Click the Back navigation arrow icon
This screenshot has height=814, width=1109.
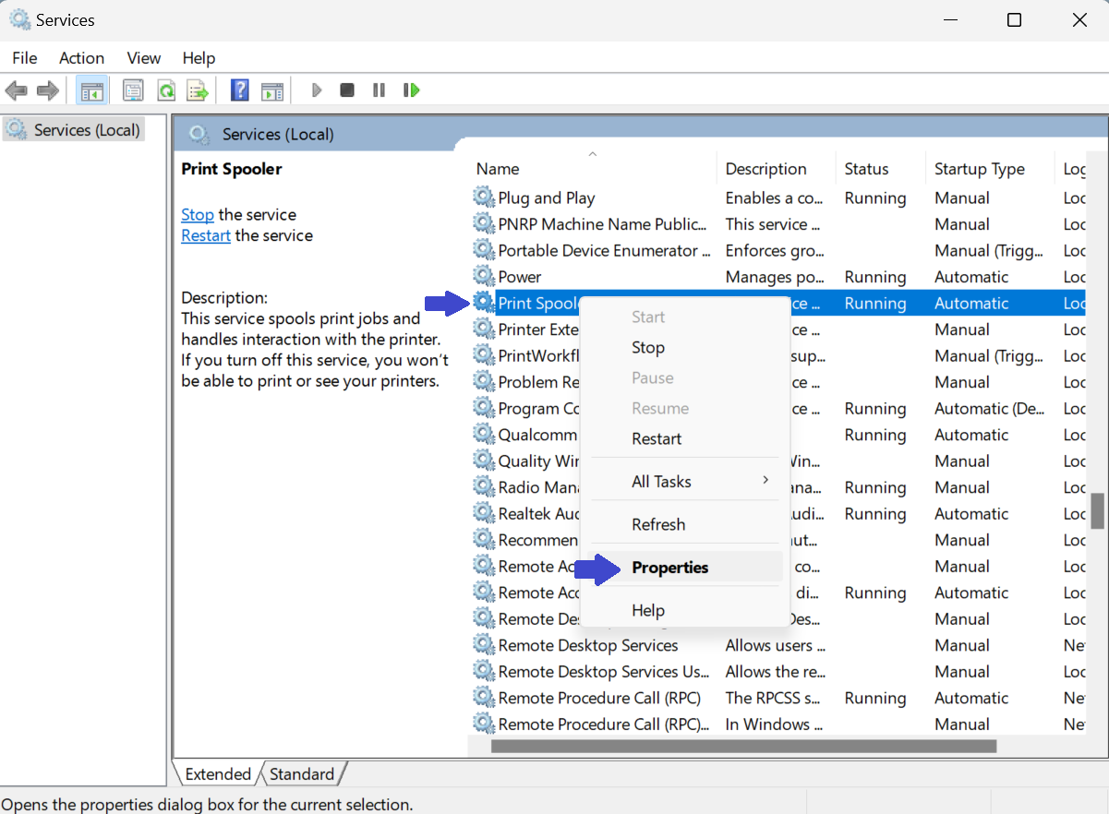tap(16, 90)
